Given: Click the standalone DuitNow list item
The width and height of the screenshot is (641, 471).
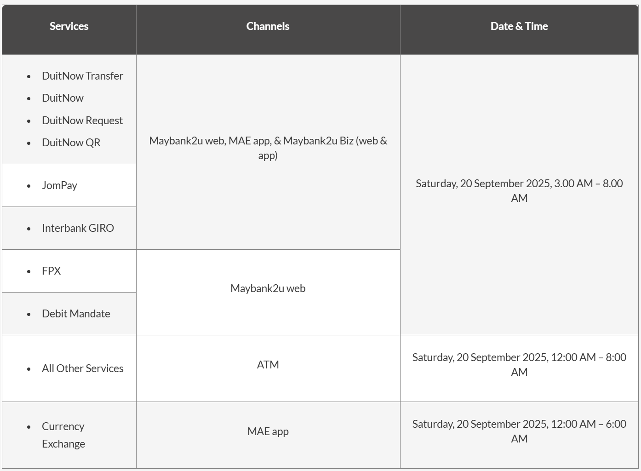Looking at the screenshot, I should click(63, 98).
